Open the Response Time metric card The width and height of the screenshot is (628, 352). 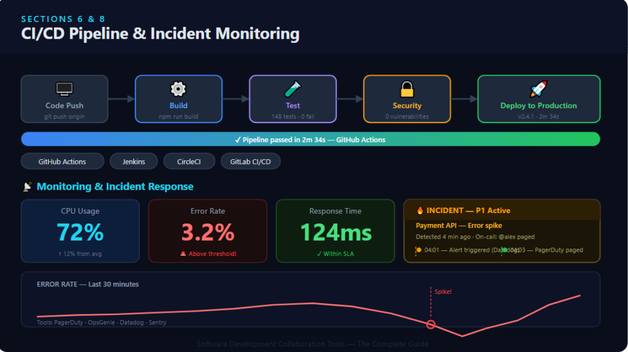[335, 231]
